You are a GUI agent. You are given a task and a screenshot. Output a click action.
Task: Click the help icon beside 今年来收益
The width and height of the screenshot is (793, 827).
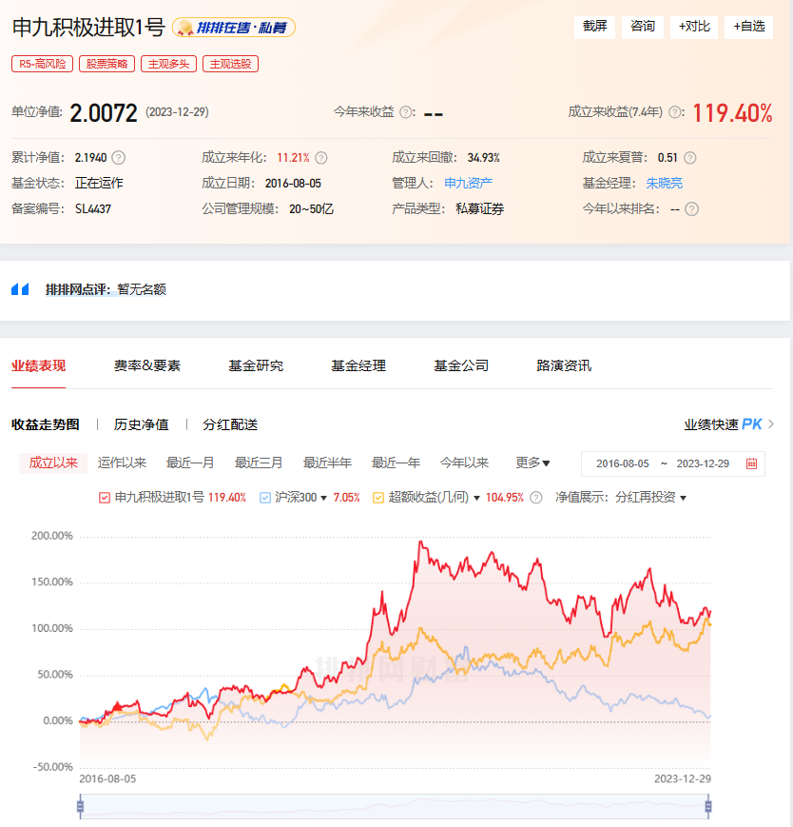[406, 112]
